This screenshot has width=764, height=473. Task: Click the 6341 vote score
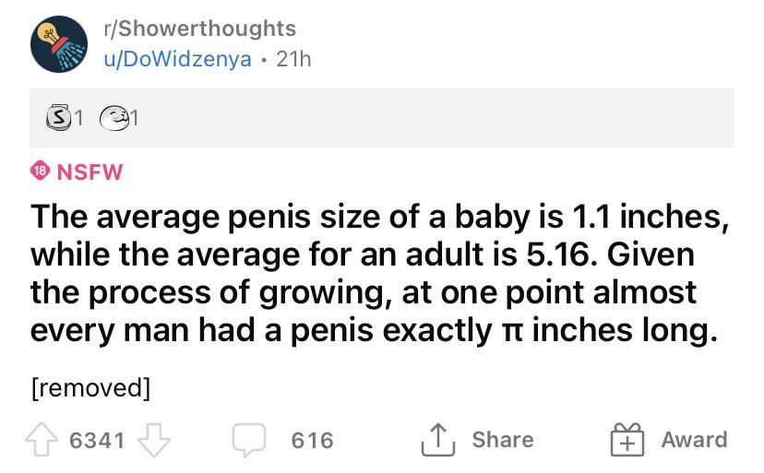point(97,441)
